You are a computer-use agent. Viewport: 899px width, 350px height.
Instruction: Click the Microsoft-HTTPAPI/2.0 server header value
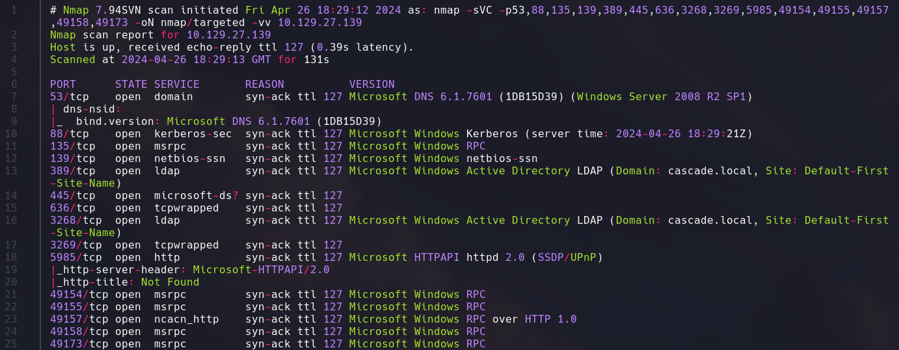tap(262, 270)
